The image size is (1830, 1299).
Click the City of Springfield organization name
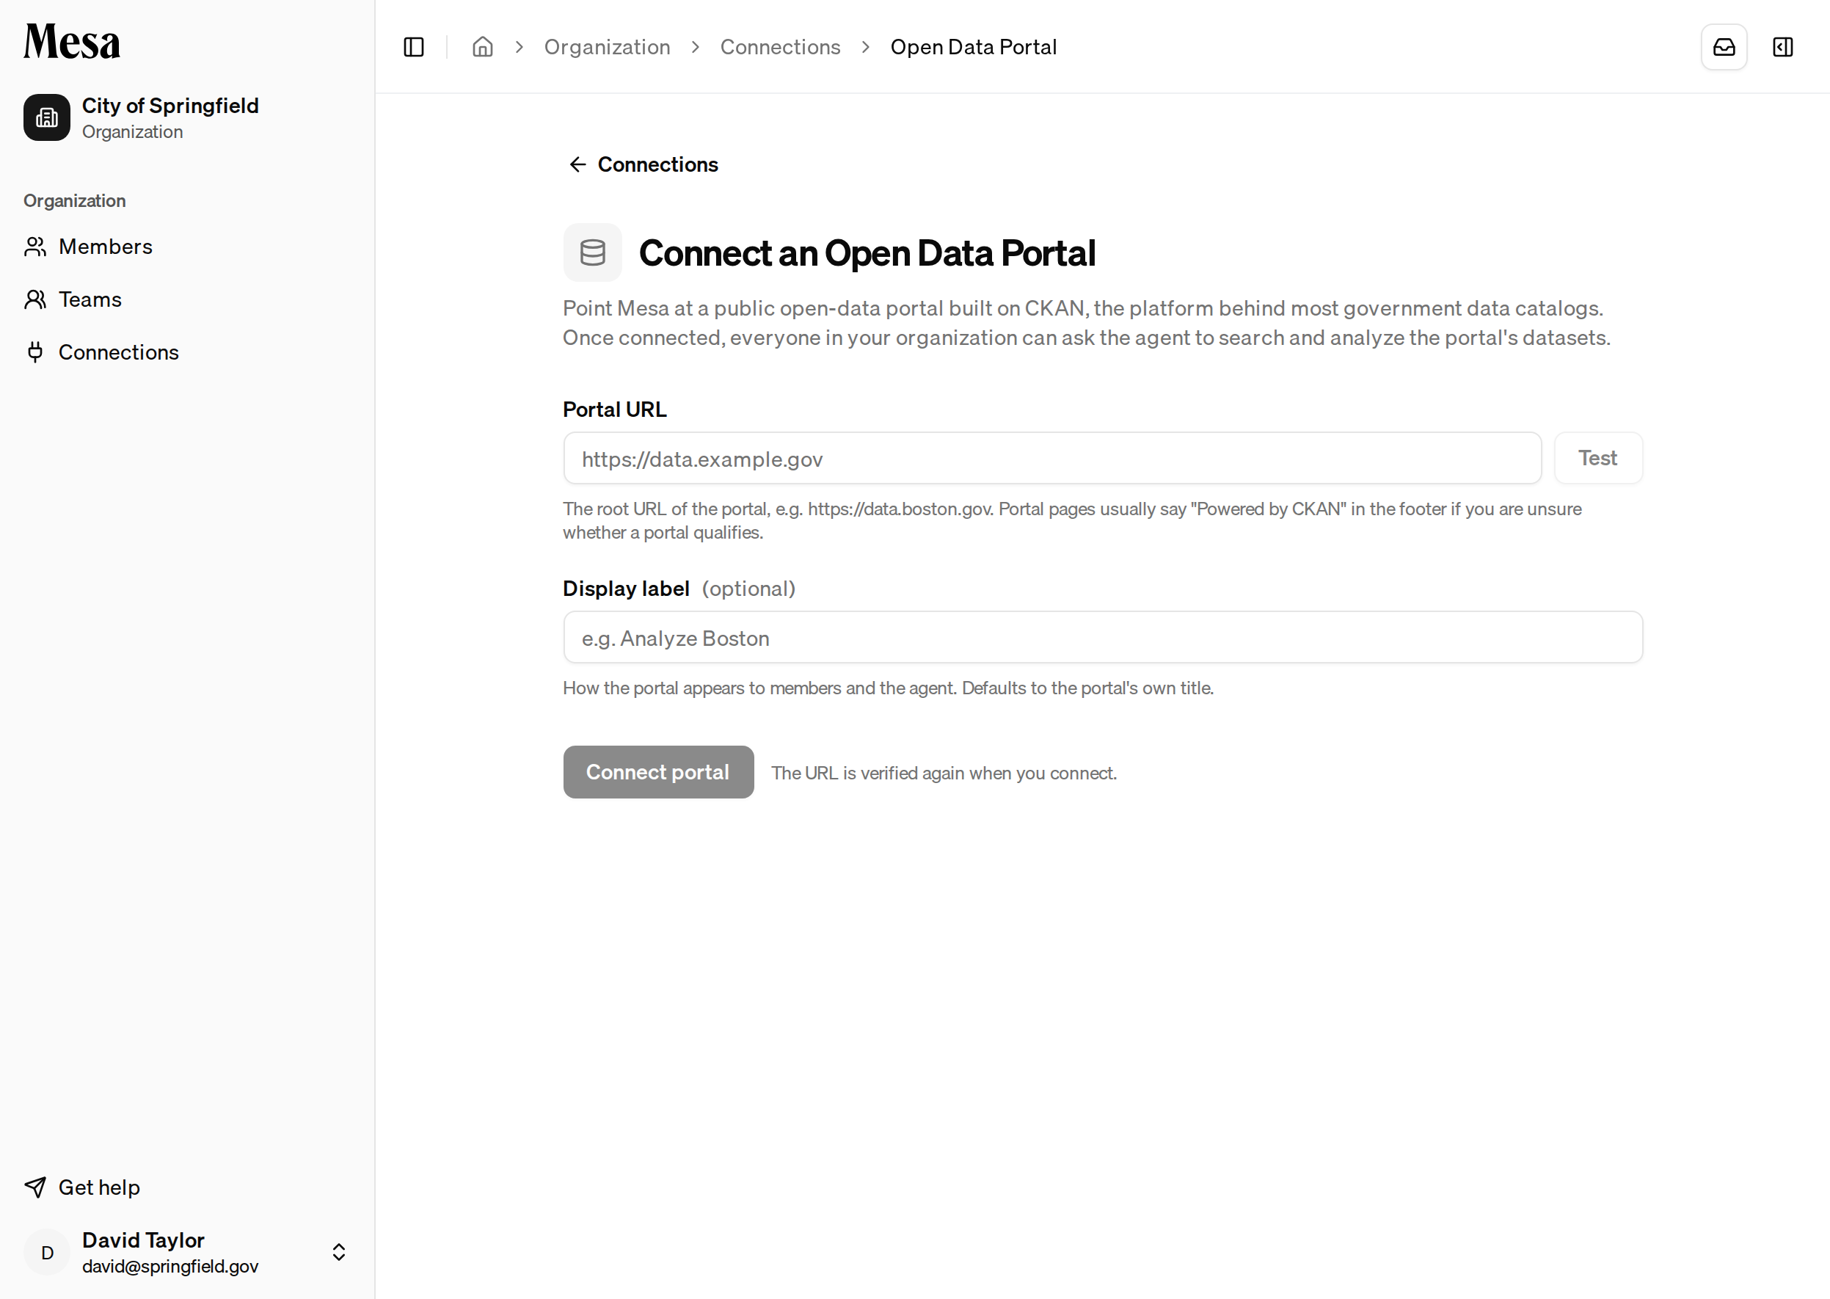tap(170, 106)
